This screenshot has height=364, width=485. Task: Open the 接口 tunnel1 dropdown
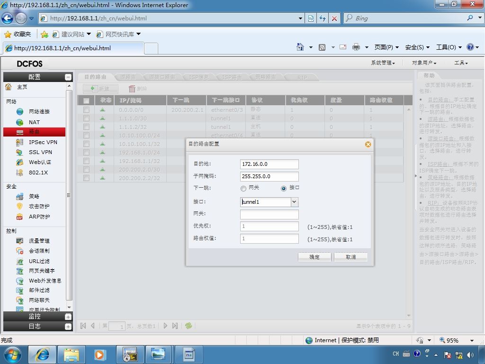pyautogui.click(x=294, y=202)
